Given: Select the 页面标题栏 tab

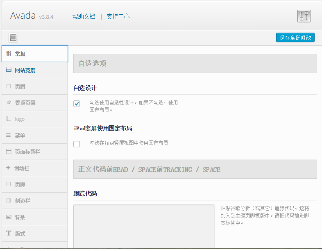Looking at the screenshot, I should point(27,152).
